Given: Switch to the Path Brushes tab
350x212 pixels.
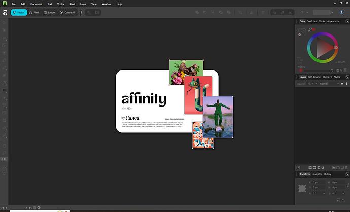Looking at the screenshot, I should coord(314,77).
